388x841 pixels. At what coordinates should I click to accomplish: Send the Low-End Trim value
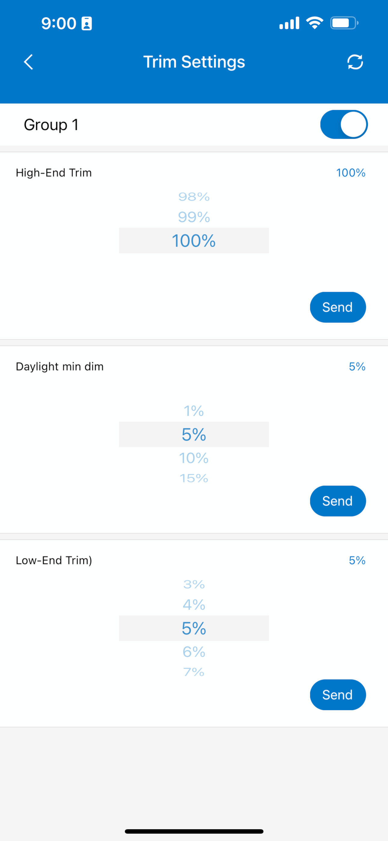pyautogui.click(x=338, y=695)
